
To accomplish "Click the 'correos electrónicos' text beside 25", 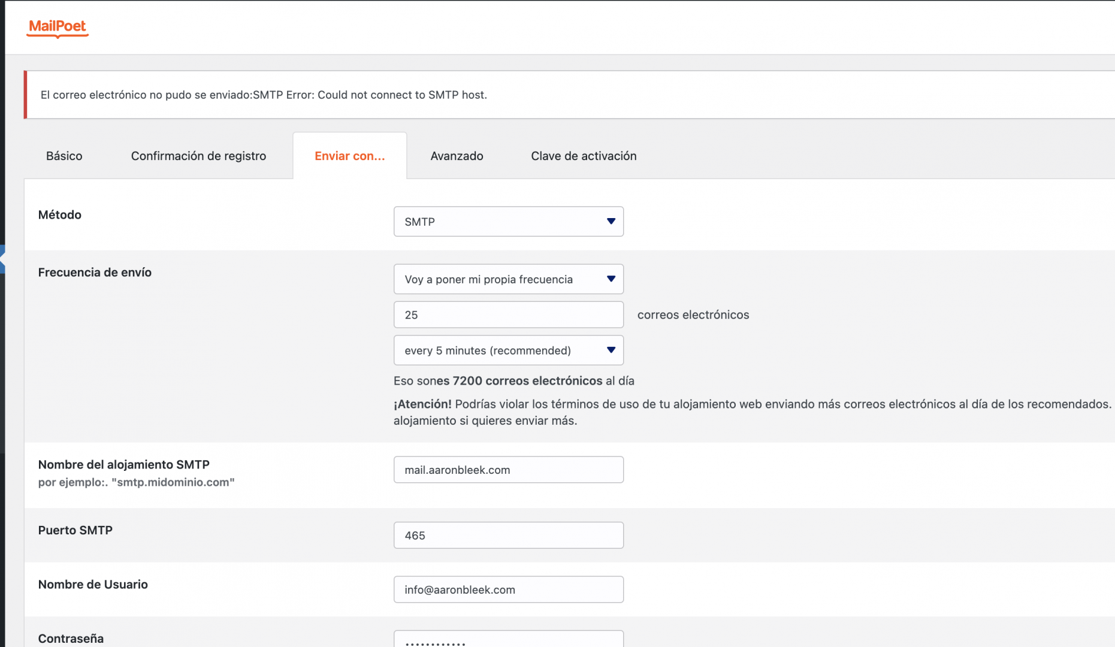I will [693, 315].
